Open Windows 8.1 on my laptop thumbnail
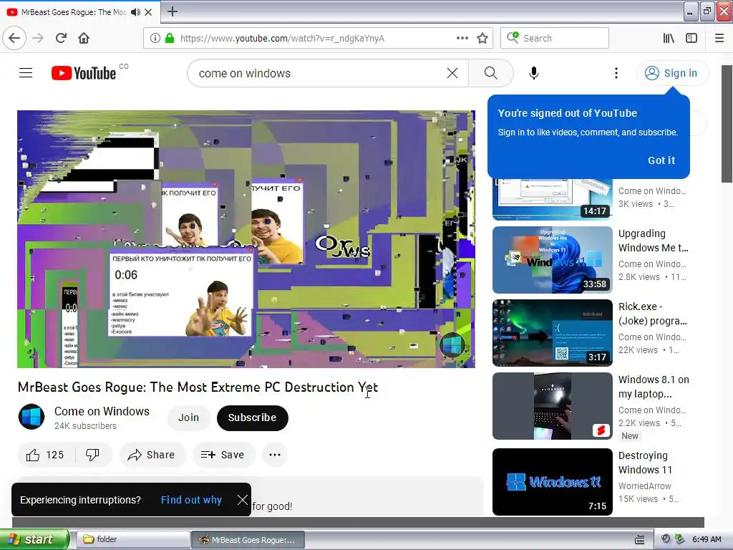The image size is (733, 550). click(x=552, y=406)
